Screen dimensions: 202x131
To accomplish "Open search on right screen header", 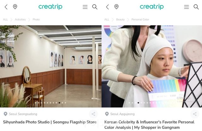I will pos(196,7).
